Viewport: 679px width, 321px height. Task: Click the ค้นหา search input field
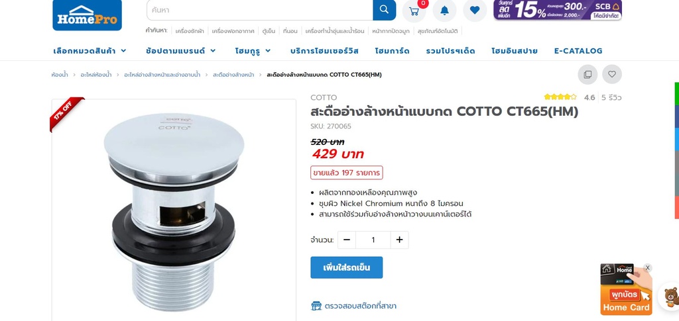(x=260, y=9)
